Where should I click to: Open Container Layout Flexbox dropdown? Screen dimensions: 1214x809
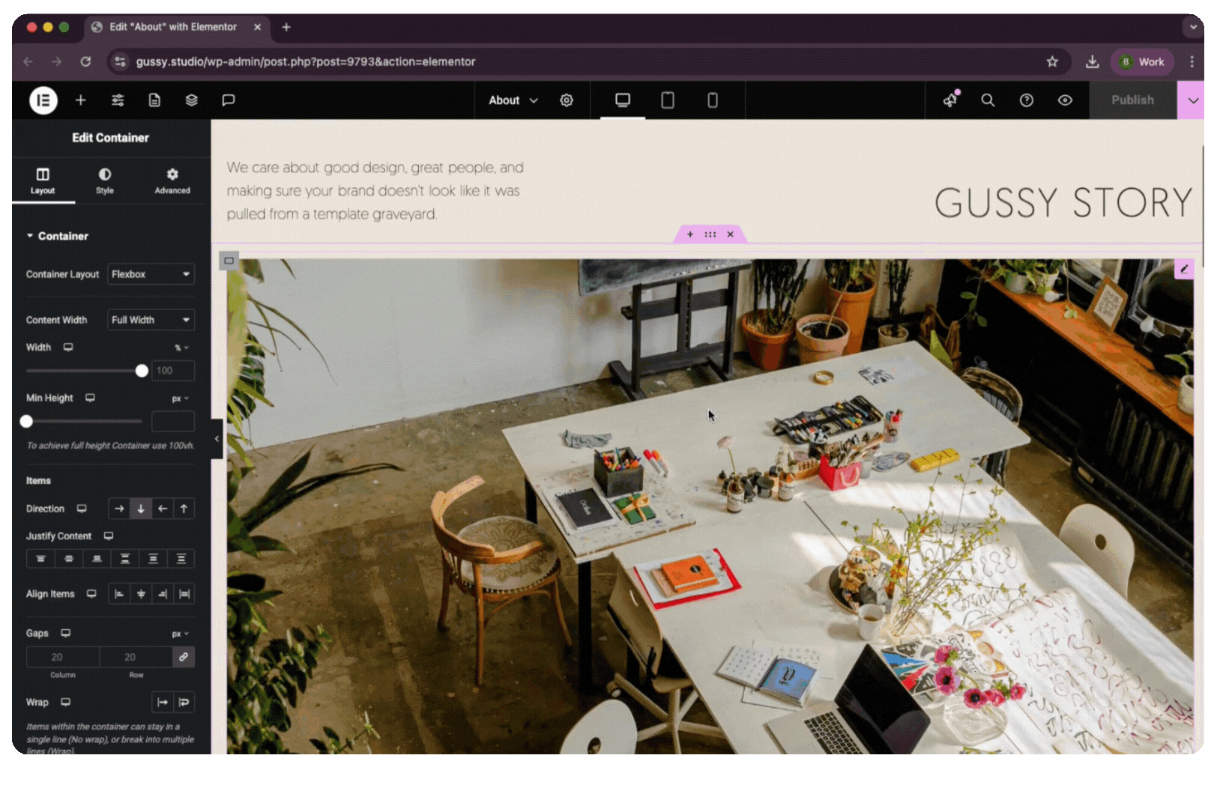coord(151,274)
